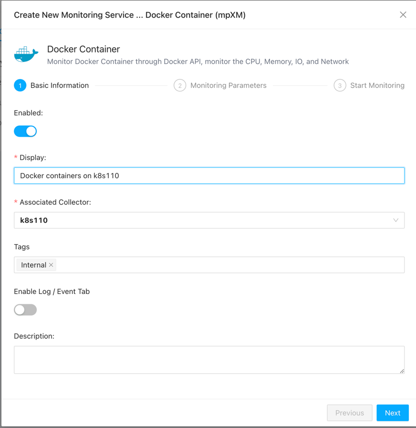Image resolution: width=416 pixels, height=428 pixels.
Task: Remove the Internal tag using its x
Action: pyautogui.click(x=51, y=265)
